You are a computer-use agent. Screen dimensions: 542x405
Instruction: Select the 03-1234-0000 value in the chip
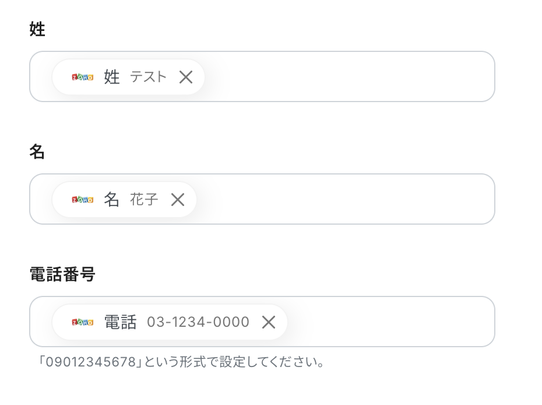pyautogui.click(x=198, y=322)
